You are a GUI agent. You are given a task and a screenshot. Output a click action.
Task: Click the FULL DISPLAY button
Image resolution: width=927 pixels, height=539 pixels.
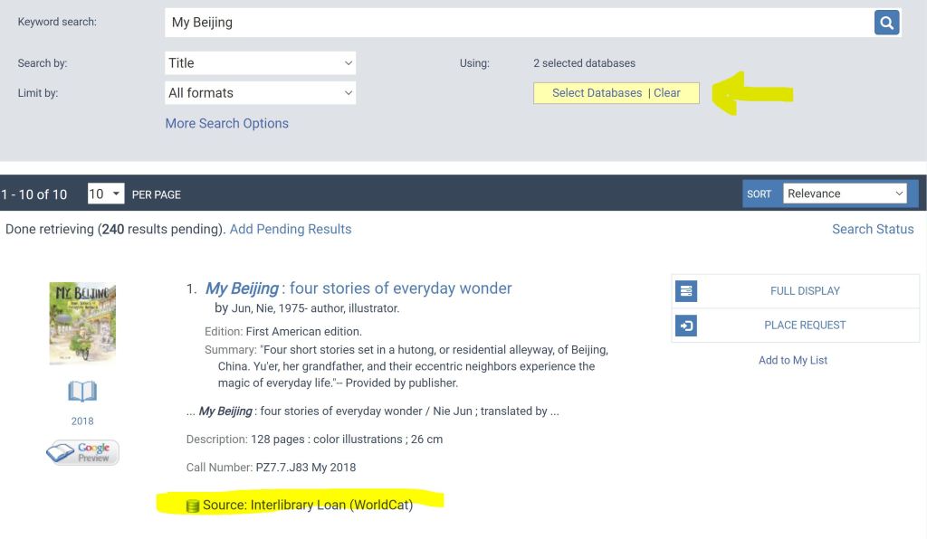[805, 291]
